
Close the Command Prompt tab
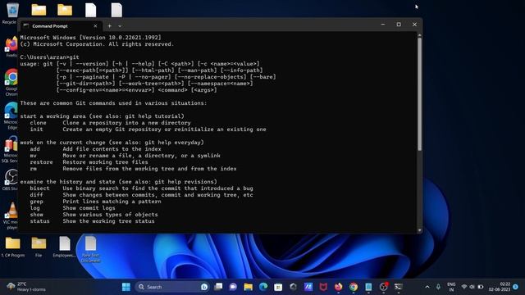(95, 25)
